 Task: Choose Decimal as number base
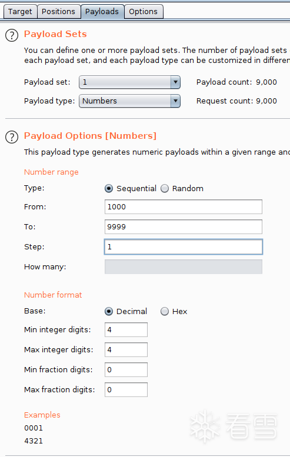pyautogui.click(x=109, y=311)
